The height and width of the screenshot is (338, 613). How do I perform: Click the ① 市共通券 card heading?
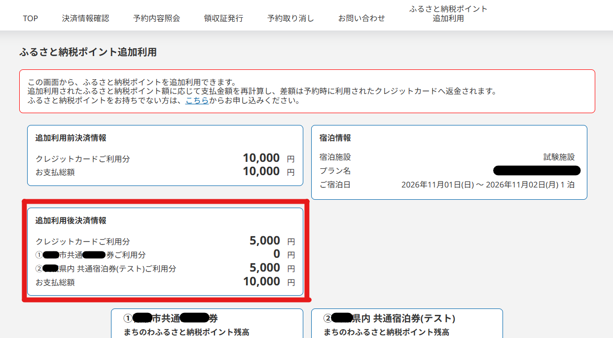point(170,318)
